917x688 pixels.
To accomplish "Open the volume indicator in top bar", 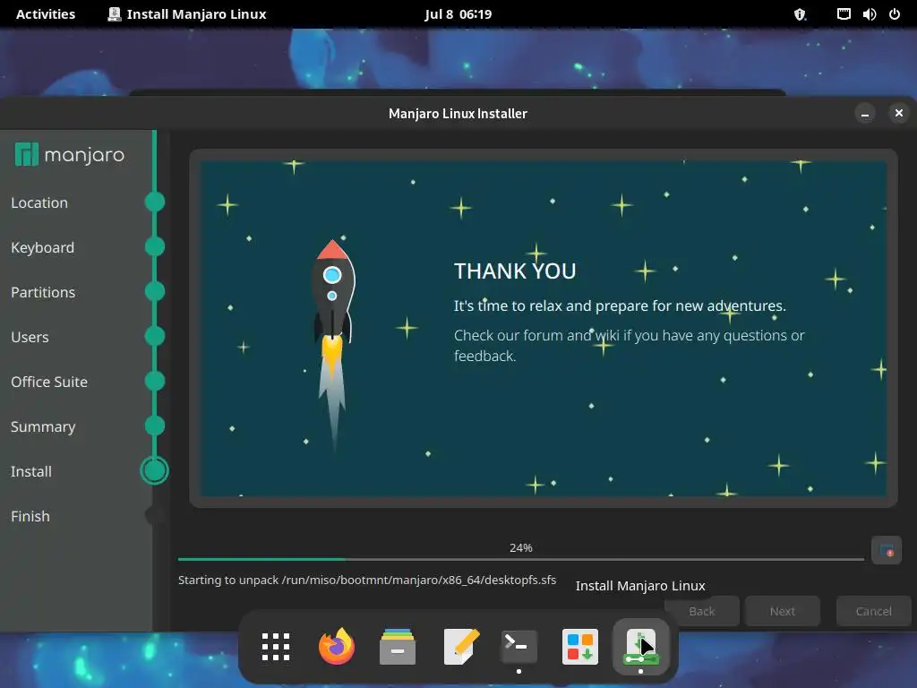I will [x=869, y=14].
